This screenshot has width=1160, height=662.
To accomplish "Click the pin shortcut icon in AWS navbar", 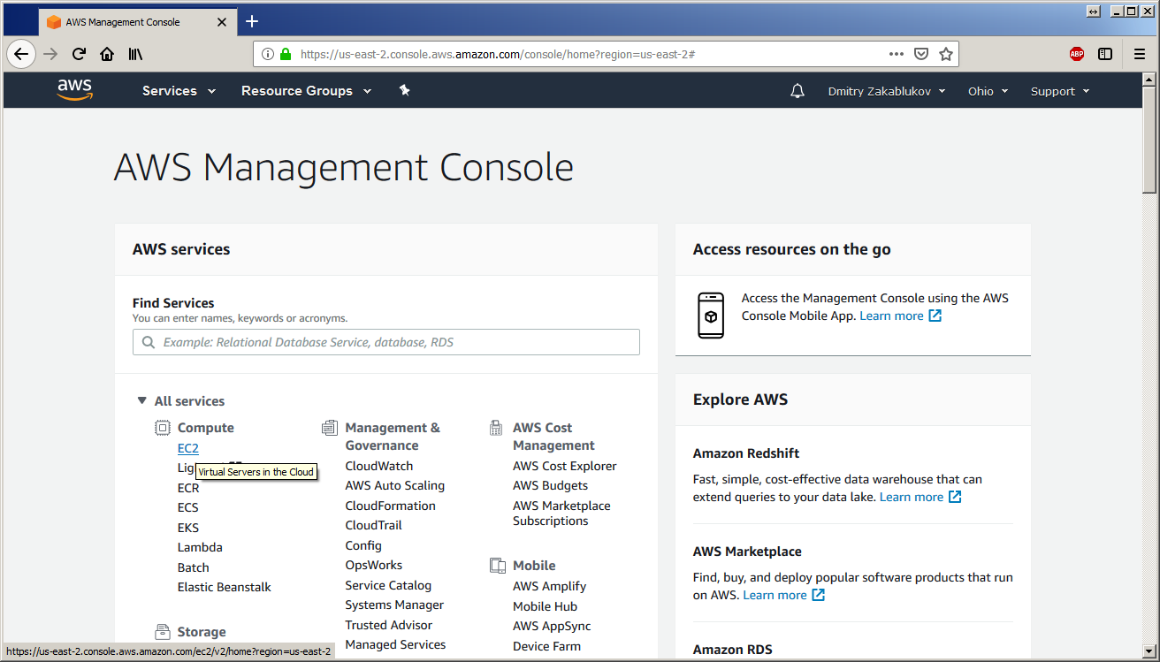I will tap(404, 90).
